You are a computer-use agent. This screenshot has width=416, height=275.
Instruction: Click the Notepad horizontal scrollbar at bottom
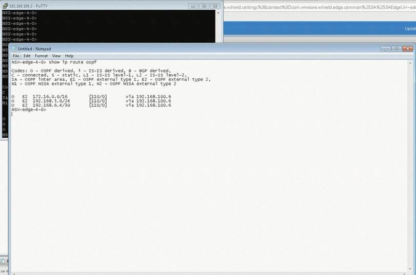(205, 272)
